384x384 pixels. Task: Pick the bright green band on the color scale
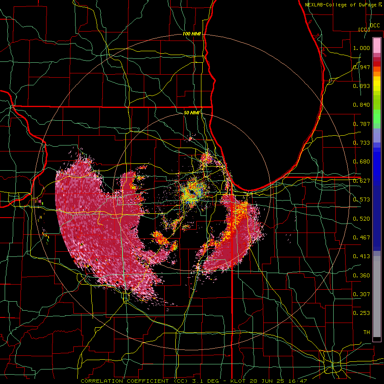pyautogui.click(x=377, y=116)
